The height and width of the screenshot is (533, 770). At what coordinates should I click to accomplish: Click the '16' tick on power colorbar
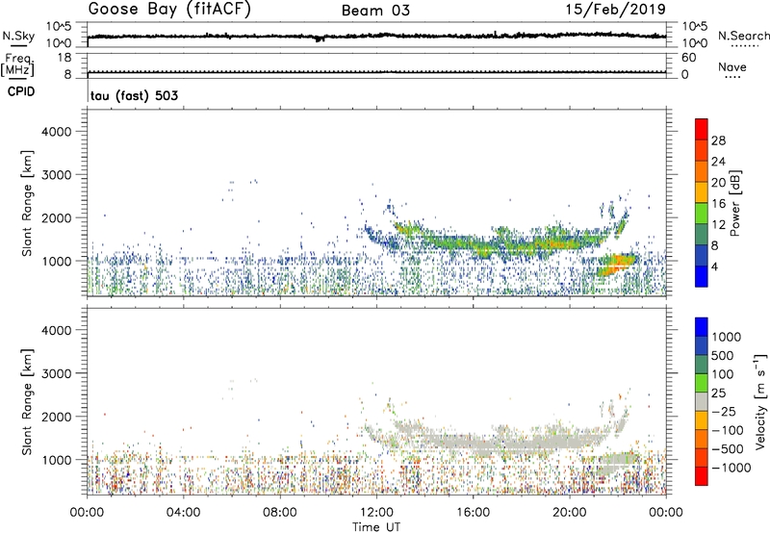[718, 204]
